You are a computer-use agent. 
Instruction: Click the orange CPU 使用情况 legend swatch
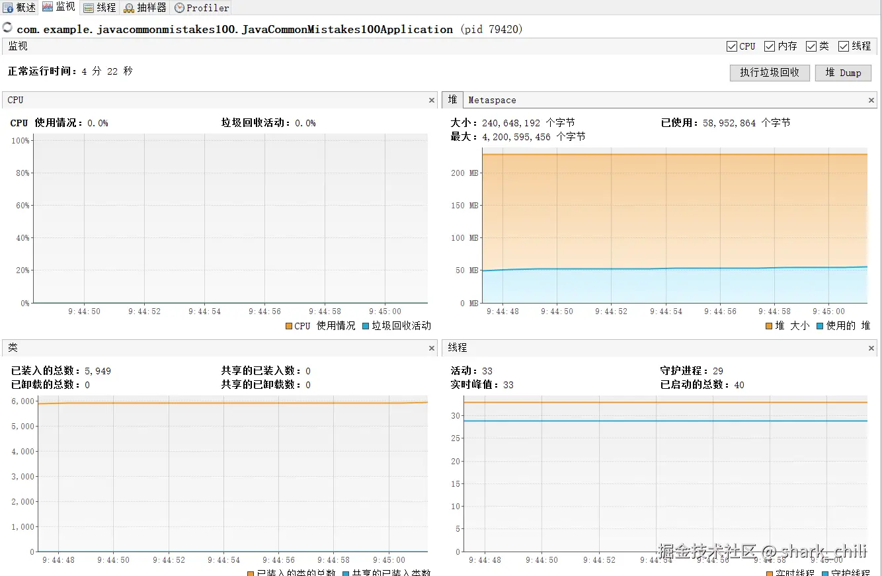point(289,326)
